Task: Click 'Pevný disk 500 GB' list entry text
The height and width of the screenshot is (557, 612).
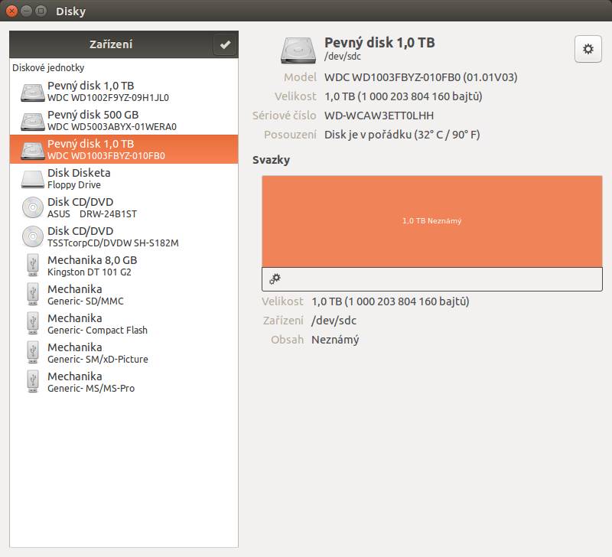Action: [93, 115]
